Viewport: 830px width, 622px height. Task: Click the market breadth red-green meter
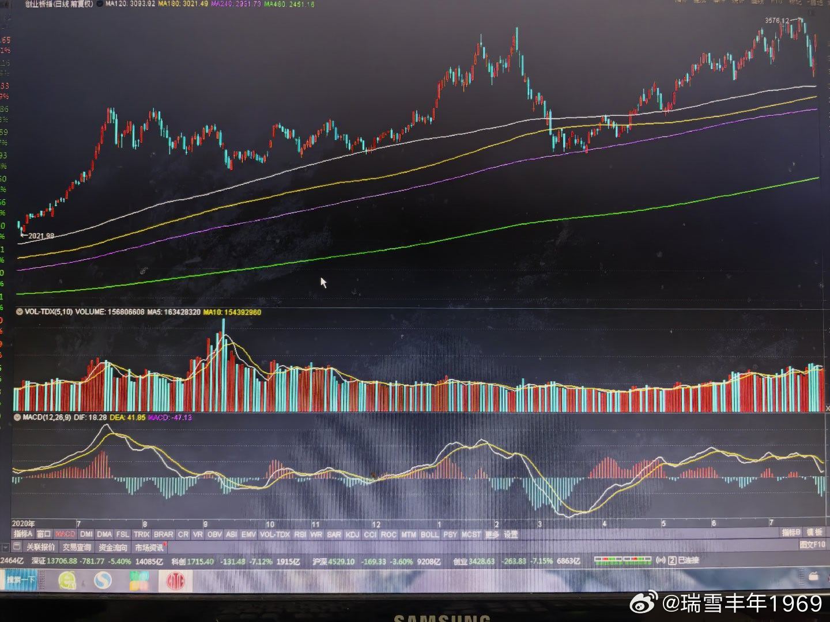click(622, 560)
